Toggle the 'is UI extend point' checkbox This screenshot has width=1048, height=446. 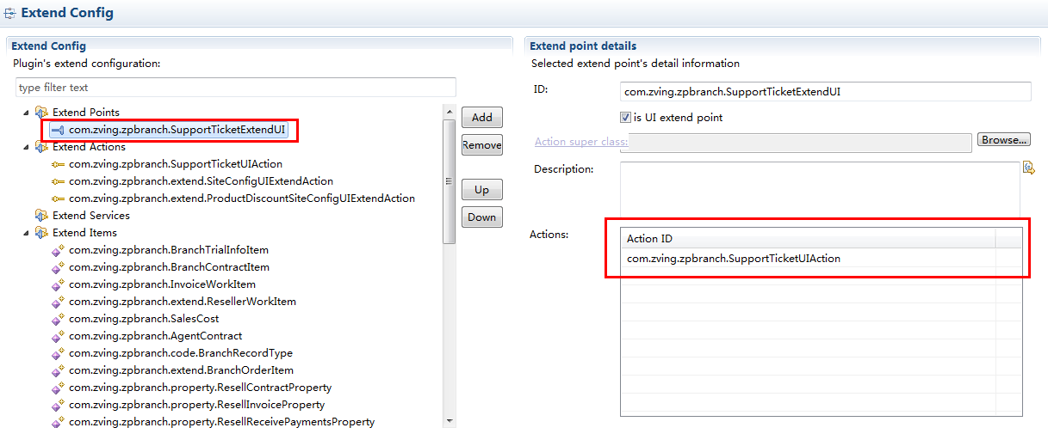click(625, 118)
